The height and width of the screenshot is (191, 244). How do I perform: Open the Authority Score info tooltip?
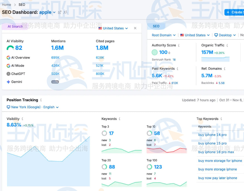(179, 45)
